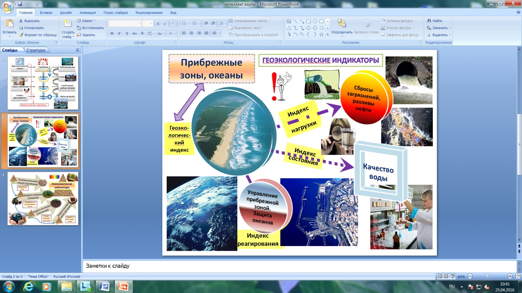Toggle italic К formatting

119,33
